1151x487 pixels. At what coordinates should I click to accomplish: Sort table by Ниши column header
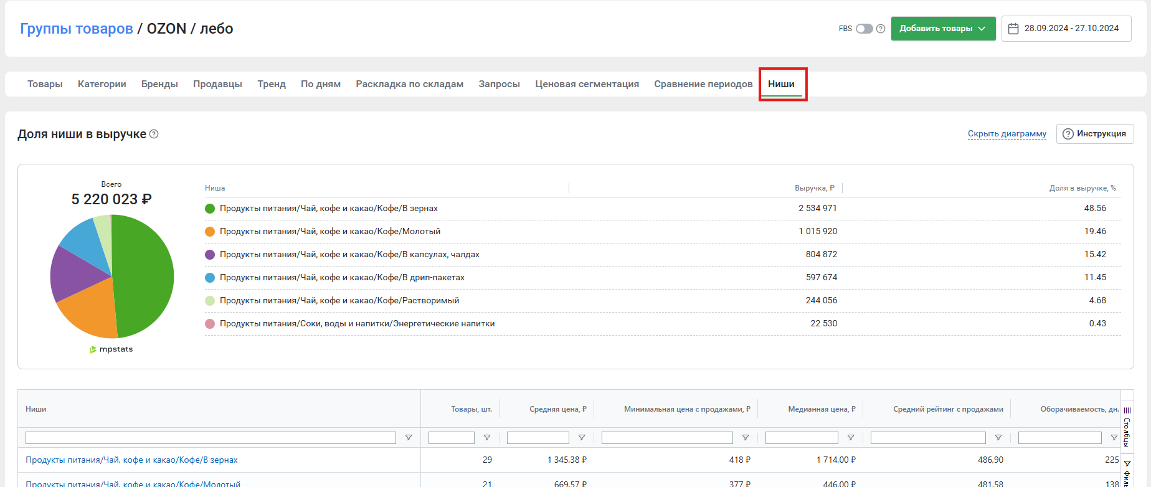(x=36, y=409)
